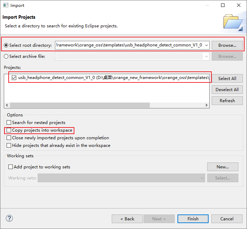
Task: Select the root directory radio button
Action: (6, 45)
